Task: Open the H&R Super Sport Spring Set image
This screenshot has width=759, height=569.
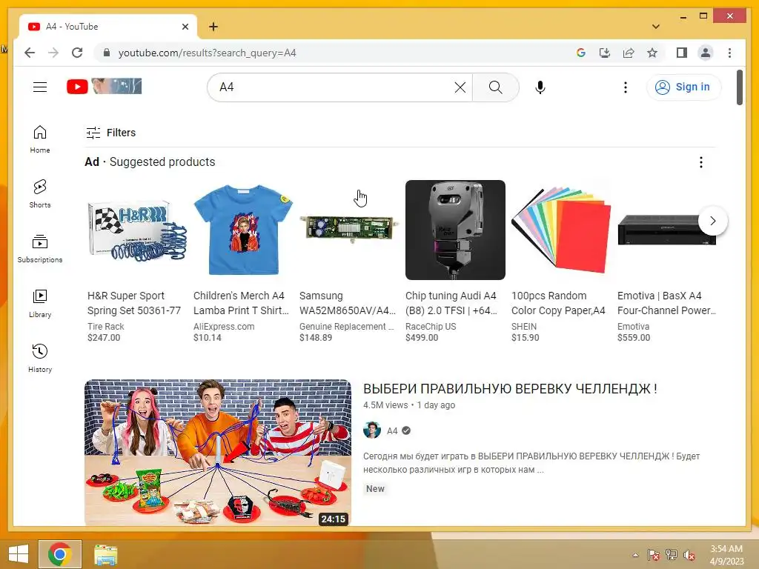Action: [137, 230]
